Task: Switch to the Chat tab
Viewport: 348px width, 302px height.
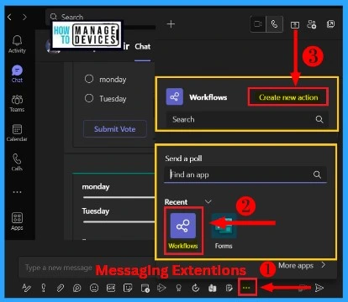Action: pyautogui.click(x=143, y=47)
